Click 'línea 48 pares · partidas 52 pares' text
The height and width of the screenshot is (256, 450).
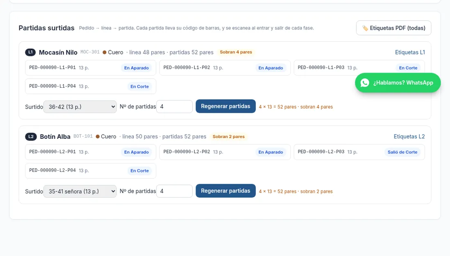[171, 52]
